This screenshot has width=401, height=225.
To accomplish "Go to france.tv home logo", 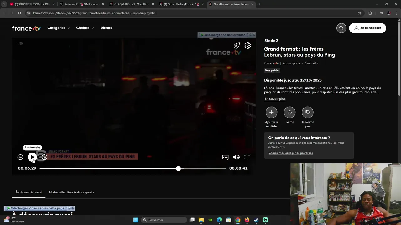I will pyautogui.click(x=26, y=28).
